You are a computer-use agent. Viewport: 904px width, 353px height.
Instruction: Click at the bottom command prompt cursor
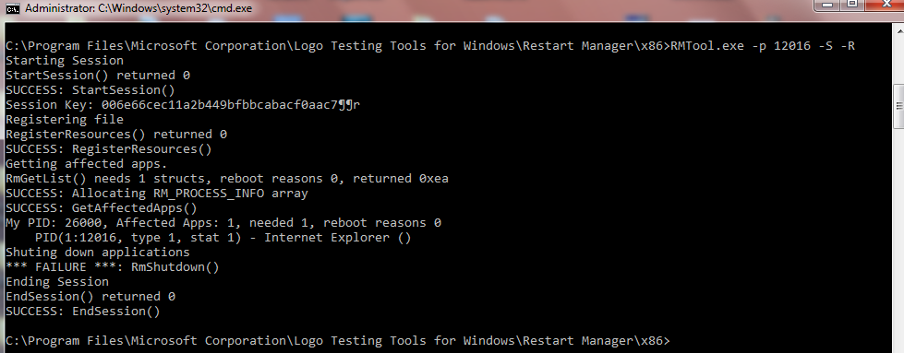point(674,341)
